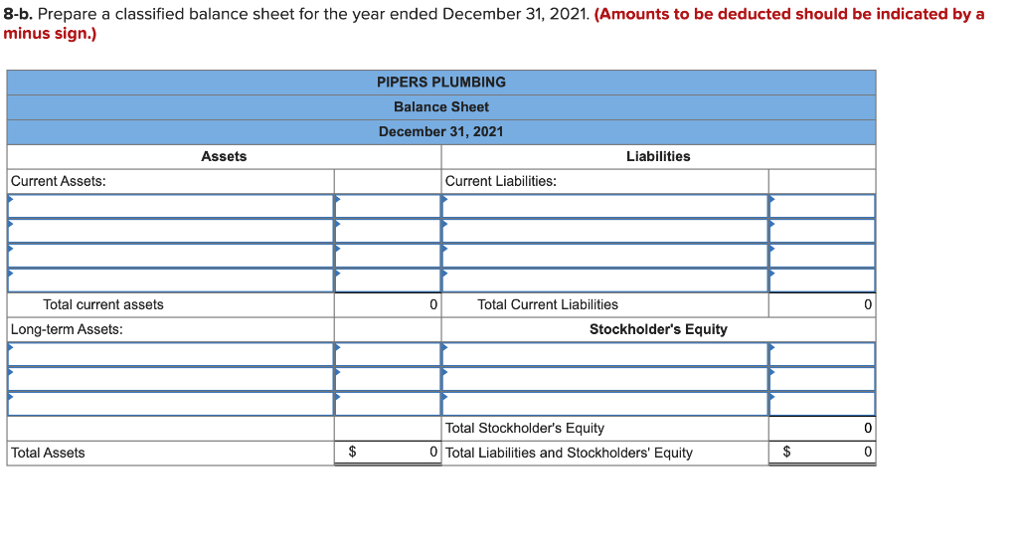
Task: Click third current liability amount field
Action: tap(822, 256)
